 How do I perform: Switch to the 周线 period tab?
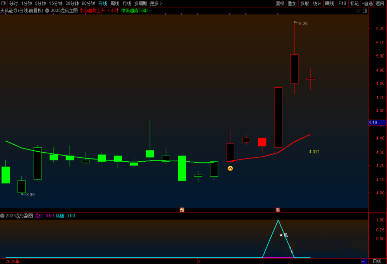(x=115, y=3)
